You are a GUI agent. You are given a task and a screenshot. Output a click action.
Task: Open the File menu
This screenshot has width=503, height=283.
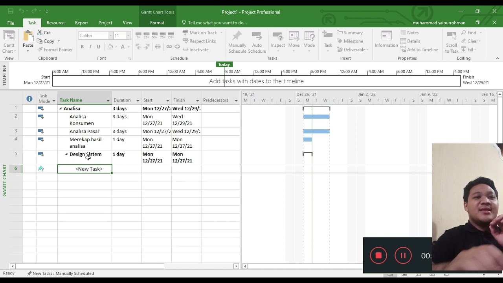click(x=11, y=23)
